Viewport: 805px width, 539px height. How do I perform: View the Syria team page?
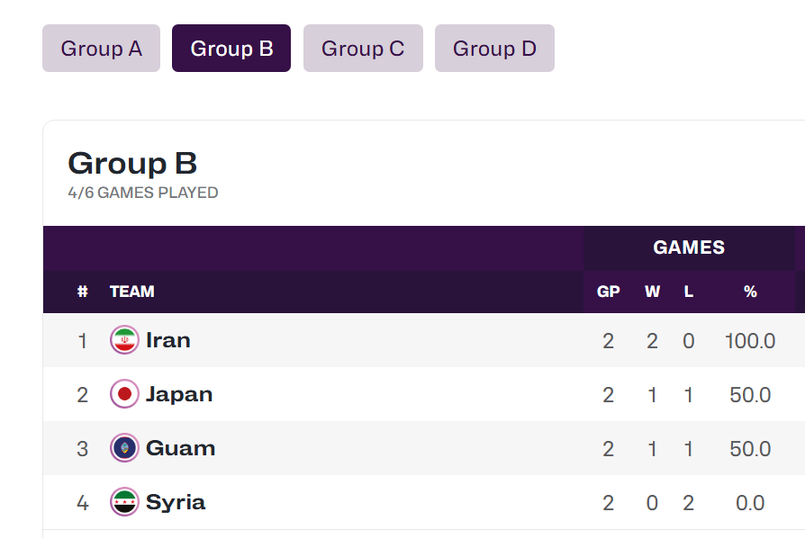coord(176,502)
